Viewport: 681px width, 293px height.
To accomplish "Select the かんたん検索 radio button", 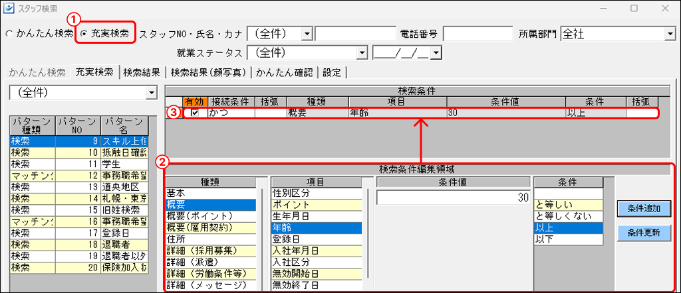I will pos(9,34).
